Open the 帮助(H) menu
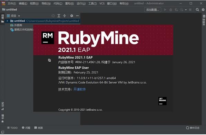The height and width of the screenshot is (135, 206). coord(124,3)
